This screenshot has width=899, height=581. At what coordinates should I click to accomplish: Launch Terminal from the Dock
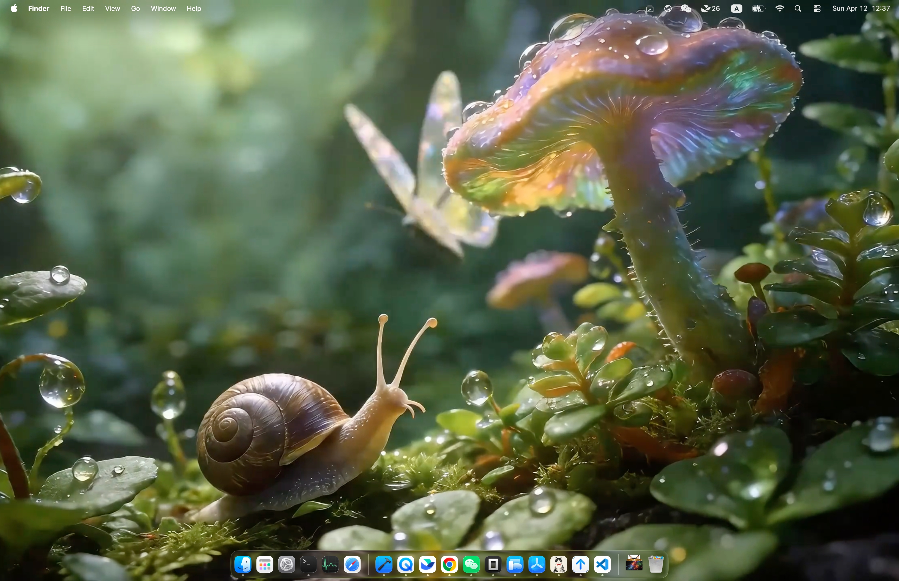point(308,565)
